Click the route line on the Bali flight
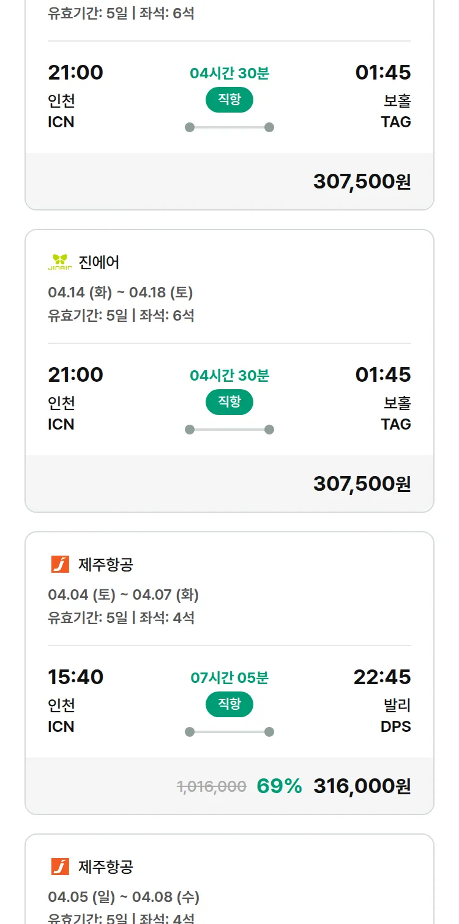459x924 pixels. point(229,732)
